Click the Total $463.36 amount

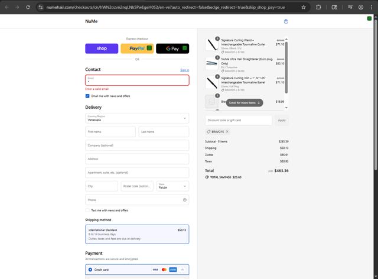coord(281,171)
